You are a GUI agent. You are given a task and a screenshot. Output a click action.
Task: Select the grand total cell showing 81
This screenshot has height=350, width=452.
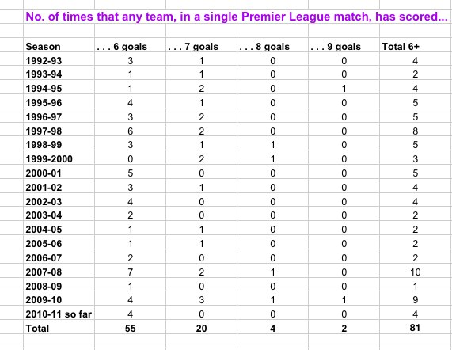416,328
